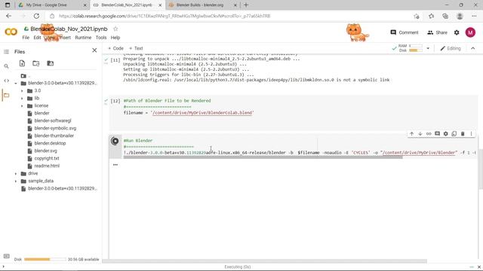Click code cell horizontal scrollbar

263,157
